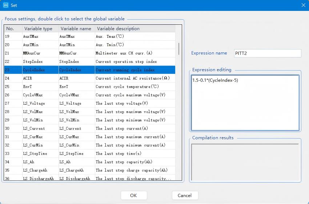Click description 'The last step capacity(Ah)'

[x=124, y=162]
